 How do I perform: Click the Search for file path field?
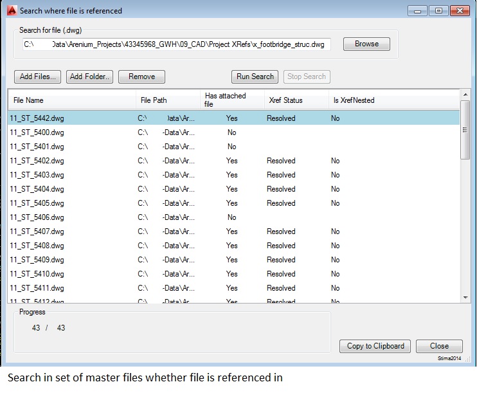(176, 44)
